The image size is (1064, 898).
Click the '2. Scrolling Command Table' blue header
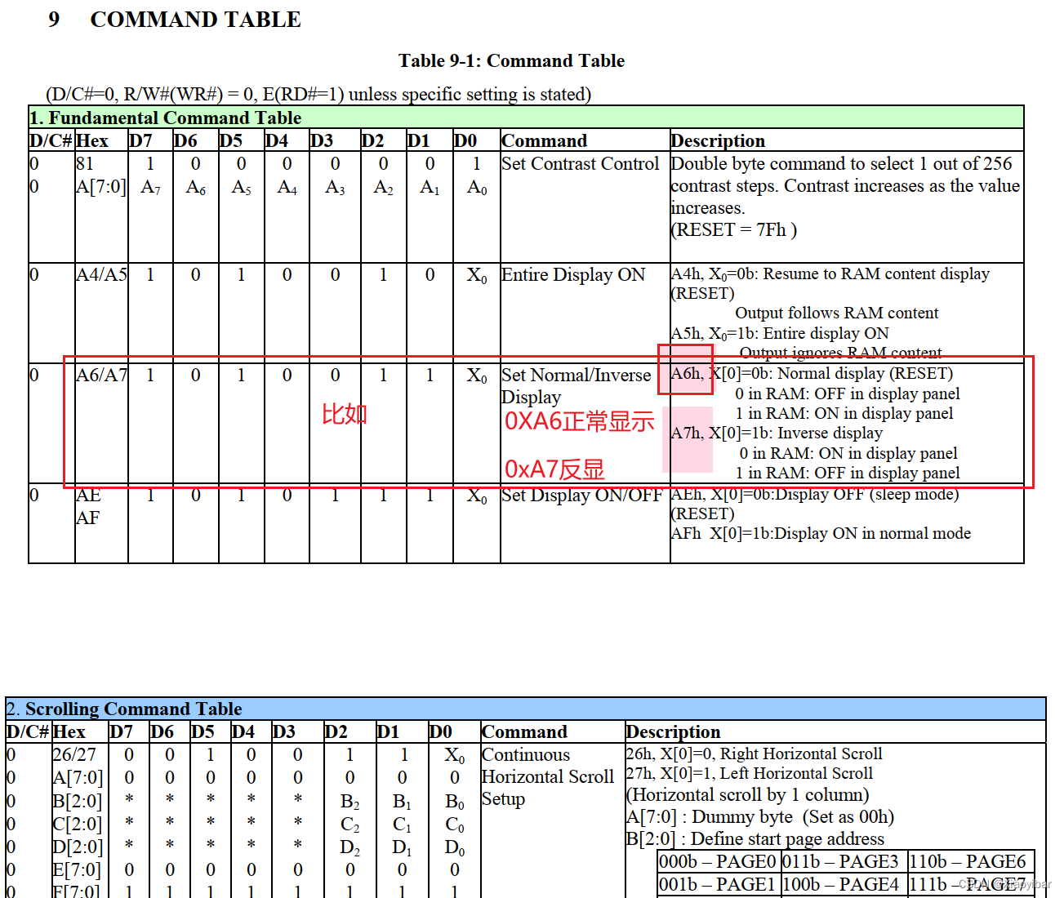click(x=526, y=709)
